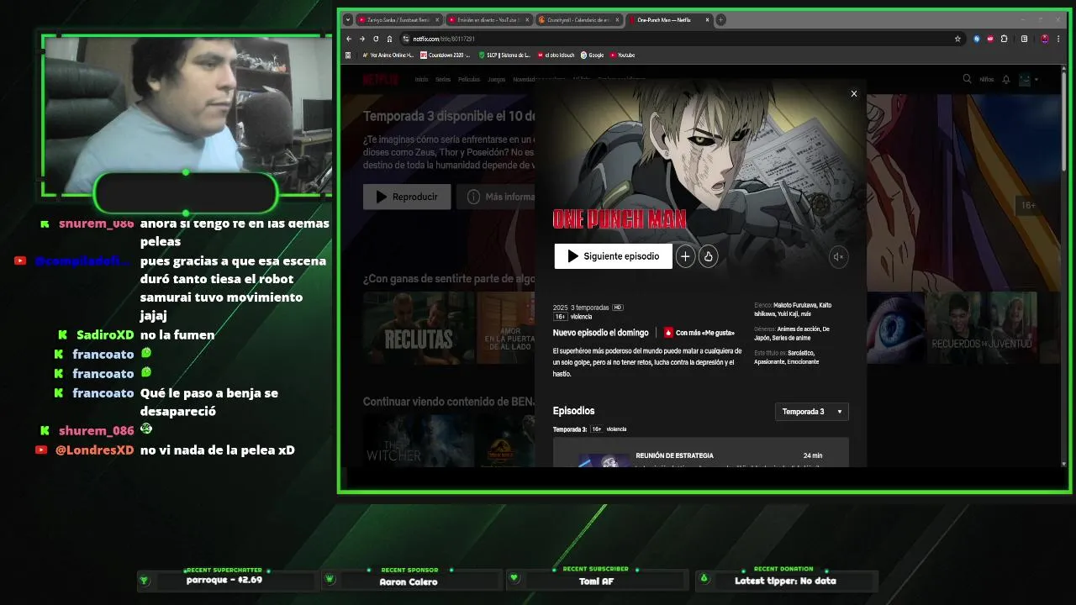Go back in the browser
This screenshot has width=1076, height=605.
click(349, 39)
